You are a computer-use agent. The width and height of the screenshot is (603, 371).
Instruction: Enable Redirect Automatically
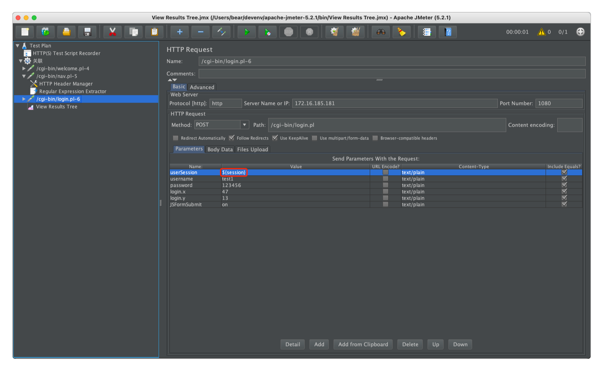tap(175, 138)
